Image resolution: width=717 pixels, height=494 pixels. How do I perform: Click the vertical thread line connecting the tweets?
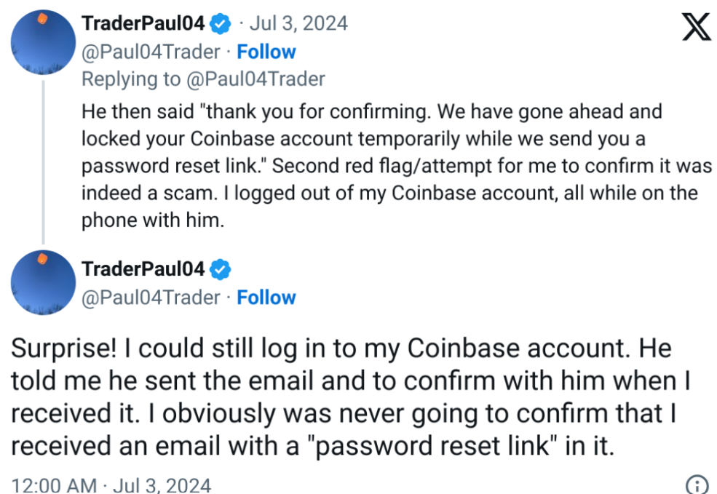click(x=43, y=160)
